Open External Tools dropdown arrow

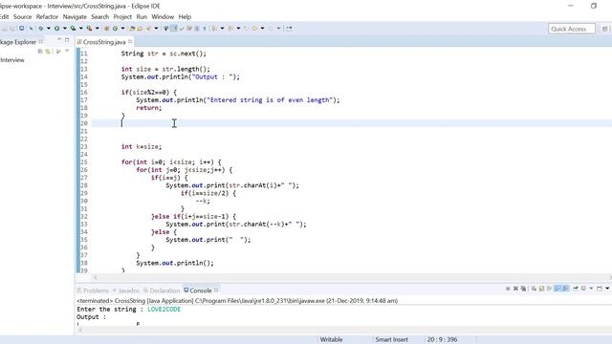coord(98,29)
